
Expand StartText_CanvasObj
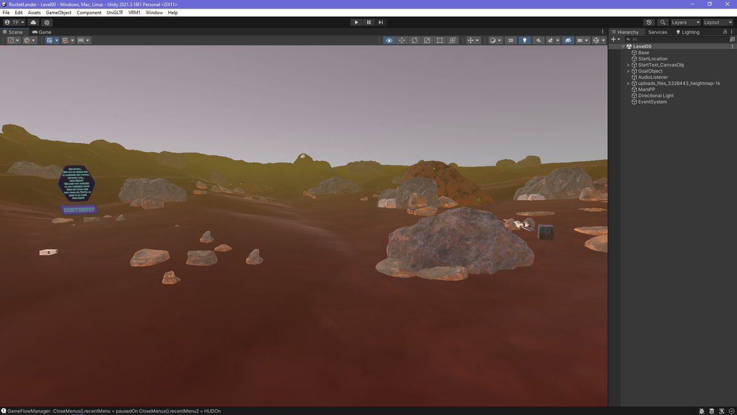click(x=628, y=65)
